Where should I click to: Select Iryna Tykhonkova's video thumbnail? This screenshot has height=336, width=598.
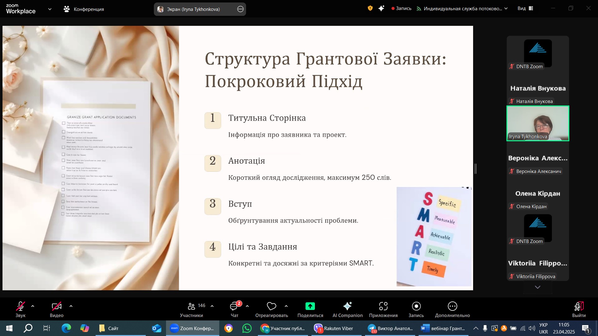click(538, 123)
